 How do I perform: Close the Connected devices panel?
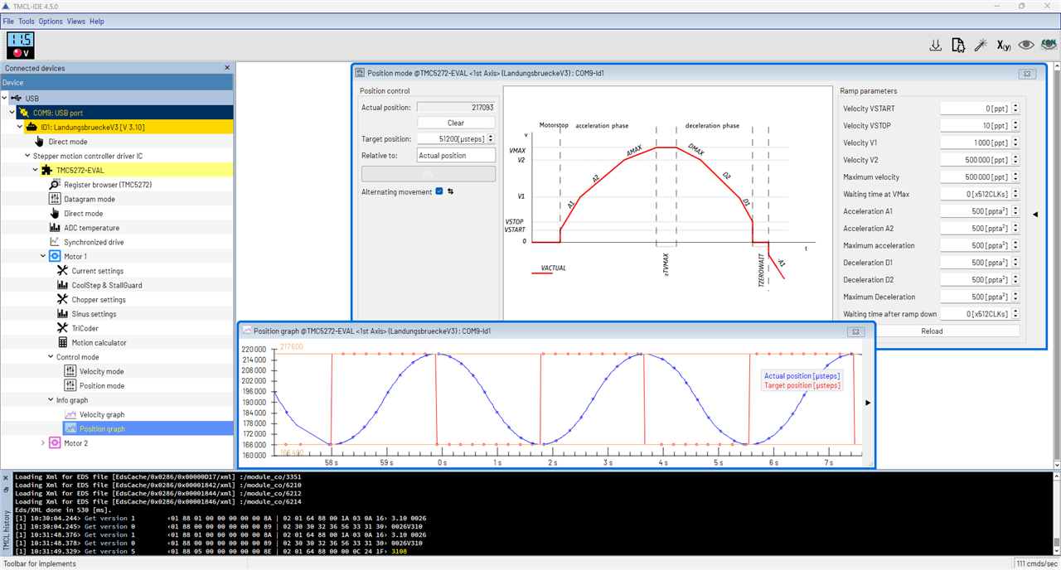click(x=227, y=68)
